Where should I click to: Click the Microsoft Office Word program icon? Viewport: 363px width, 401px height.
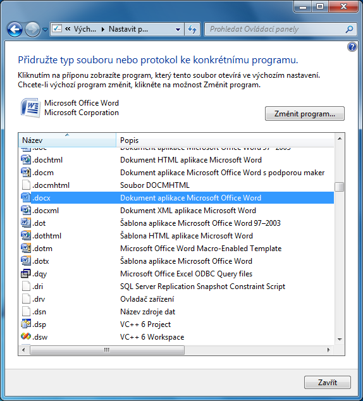(31, 108)
